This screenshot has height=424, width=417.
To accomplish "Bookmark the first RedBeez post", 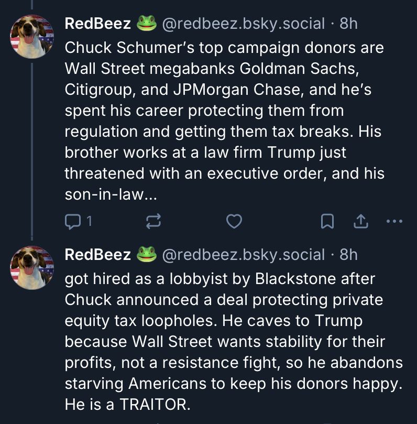I will (327, 222).
